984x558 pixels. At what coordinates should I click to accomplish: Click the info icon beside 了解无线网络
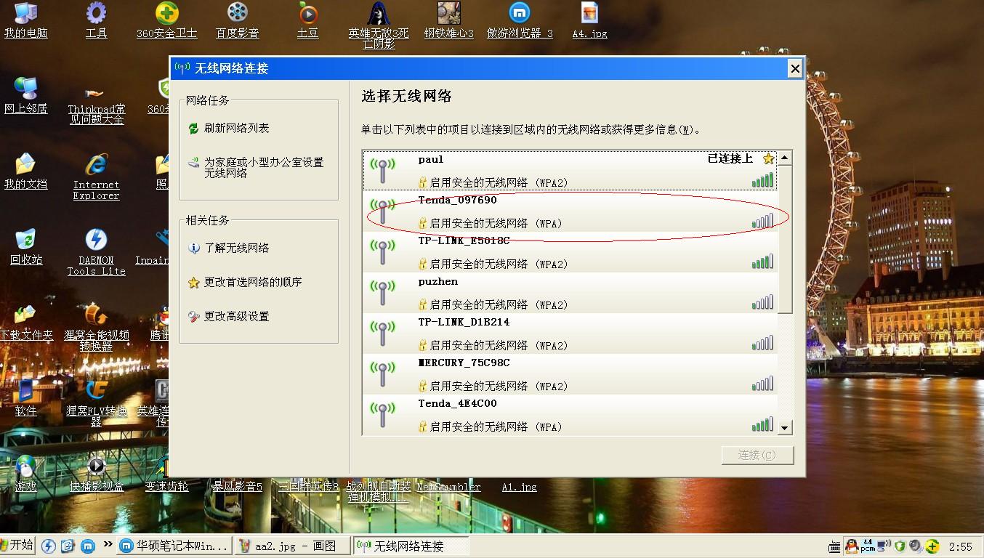tap(193, 248)
